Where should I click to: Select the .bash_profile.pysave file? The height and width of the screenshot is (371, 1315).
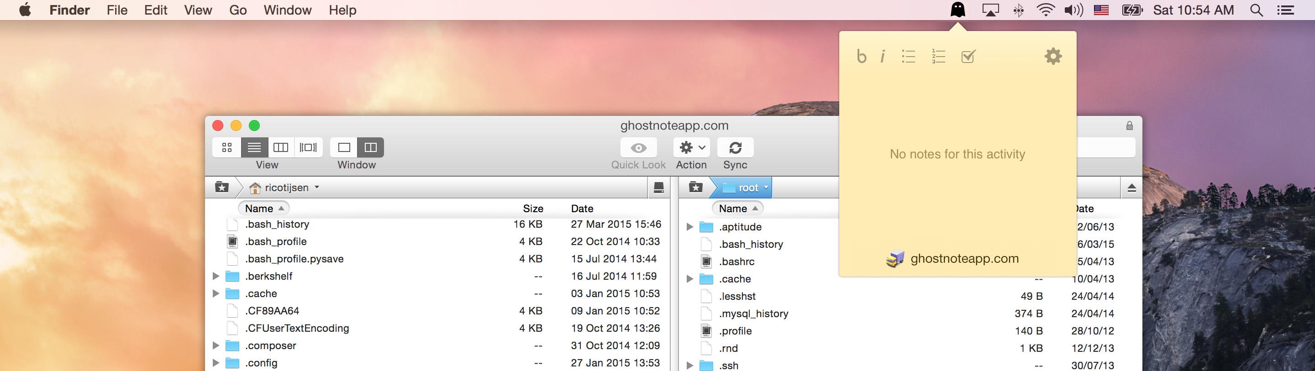point(294,259)
